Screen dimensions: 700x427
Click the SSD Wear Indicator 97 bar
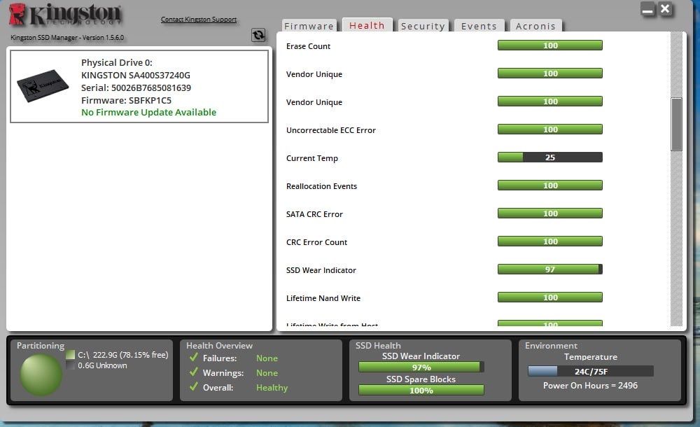click(x=550, y=269)
